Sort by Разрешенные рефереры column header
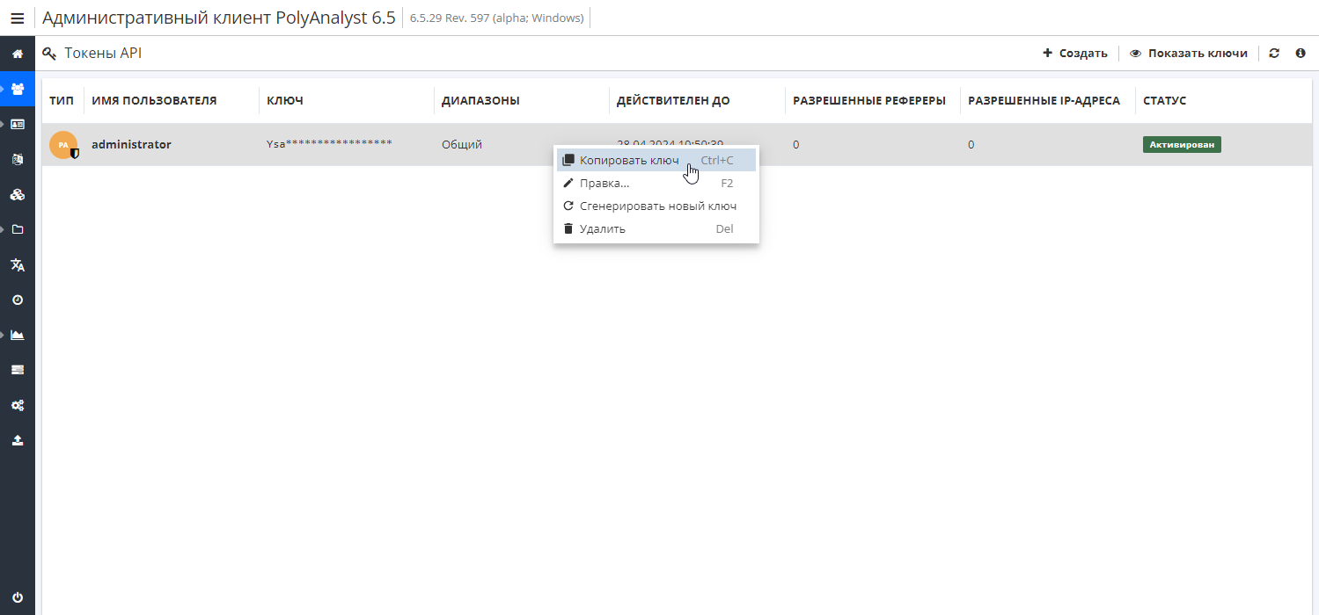1319x615 pixels. 869,101
